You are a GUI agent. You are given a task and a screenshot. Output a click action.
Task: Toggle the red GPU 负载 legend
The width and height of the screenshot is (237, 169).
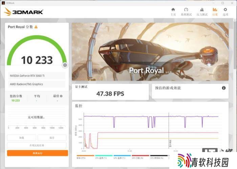click(x=141, y=157)
